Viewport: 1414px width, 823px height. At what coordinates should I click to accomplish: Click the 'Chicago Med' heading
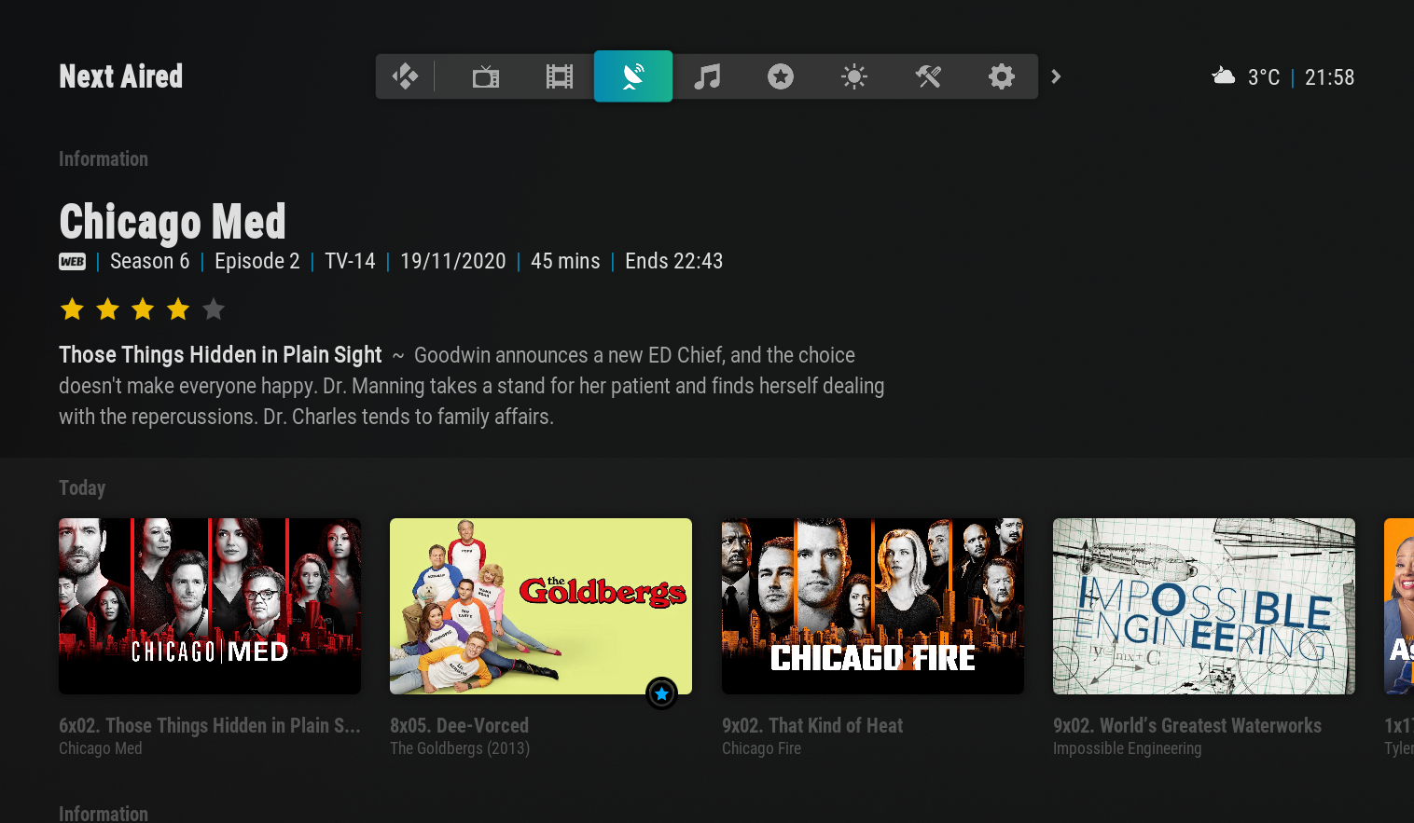173,222
